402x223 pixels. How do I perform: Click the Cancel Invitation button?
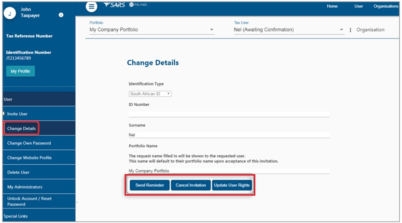[191, 185]
